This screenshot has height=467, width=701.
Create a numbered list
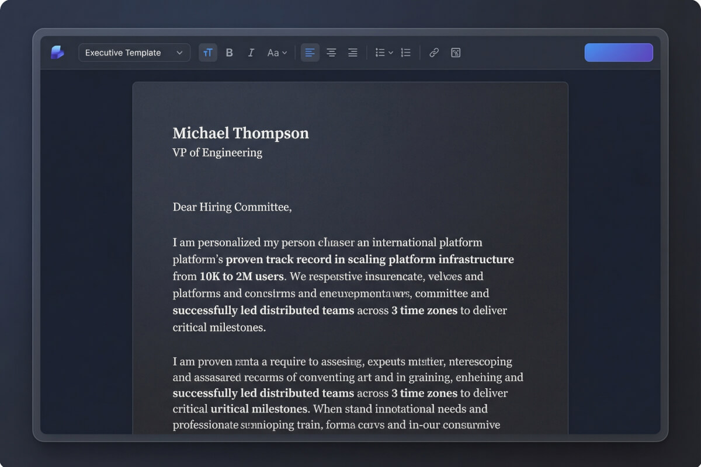coord(405,52)
